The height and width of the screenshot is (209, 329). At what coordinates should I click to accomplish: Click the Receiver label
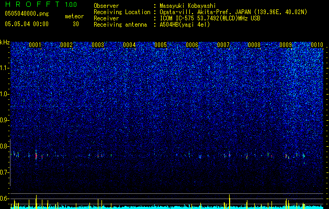point(106,18)
